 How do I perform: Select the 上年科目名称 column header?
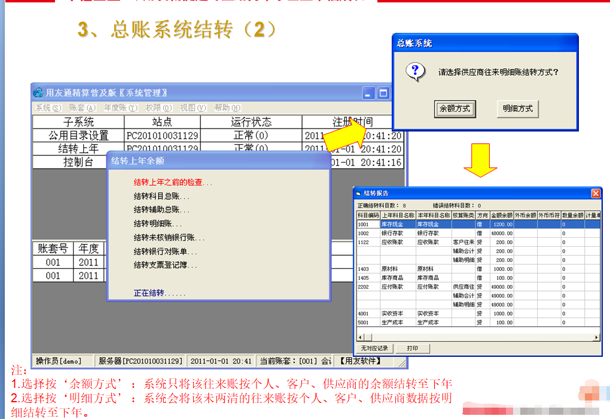[398, 215]
